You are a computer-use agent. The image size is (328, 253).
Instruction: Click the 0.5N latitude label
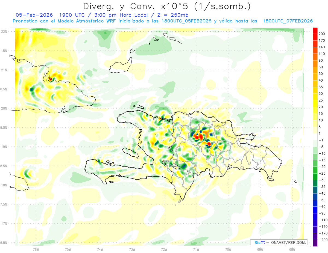point(4,89)
